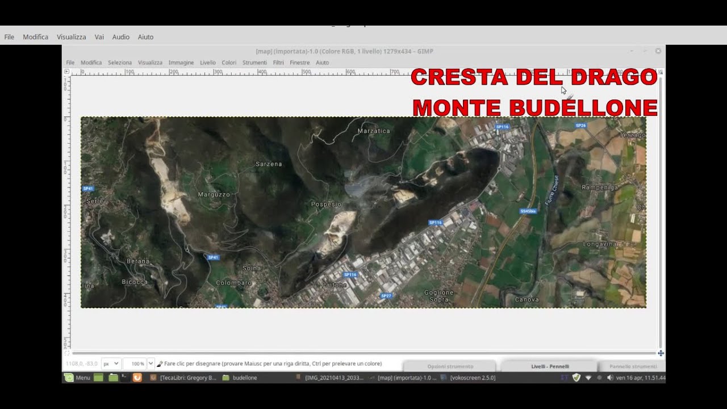Viewport: 727px width, 409px height.
Task: Switch to the IMG_20210413_2033 taskbar window
Action: point(329,377)
